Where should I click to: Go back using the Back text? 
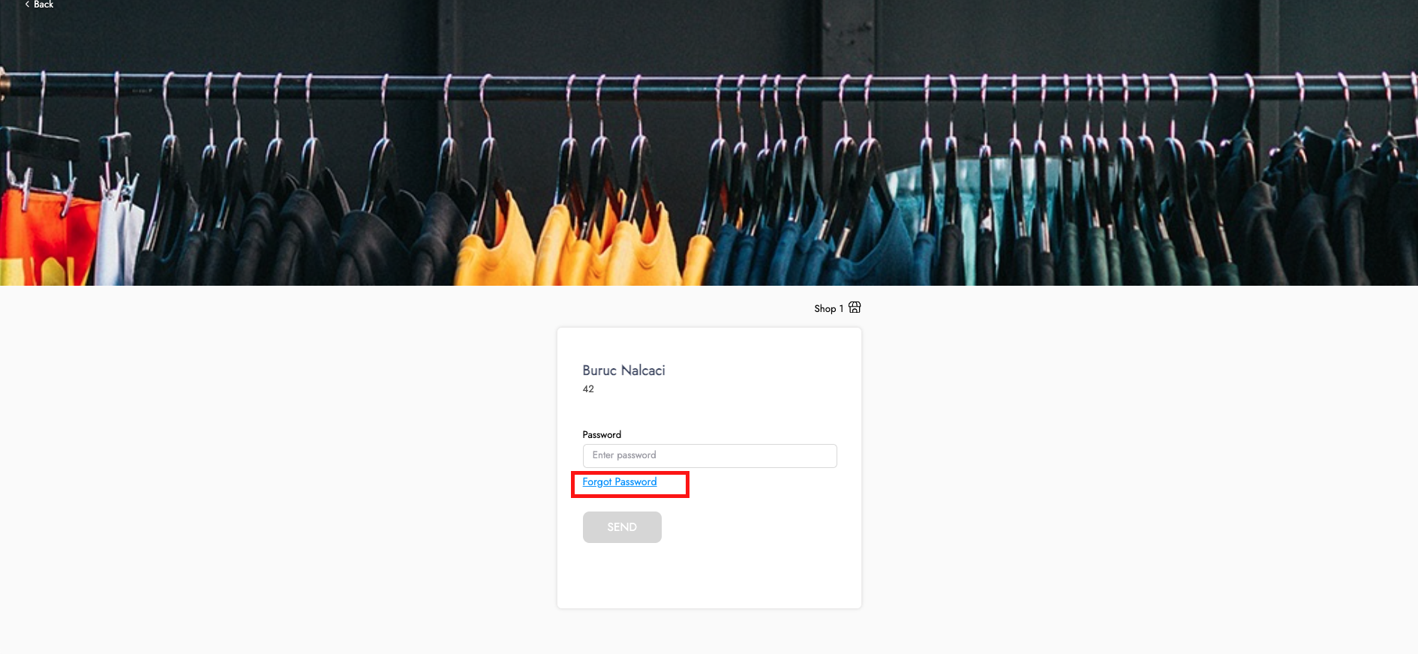(44, 4)
